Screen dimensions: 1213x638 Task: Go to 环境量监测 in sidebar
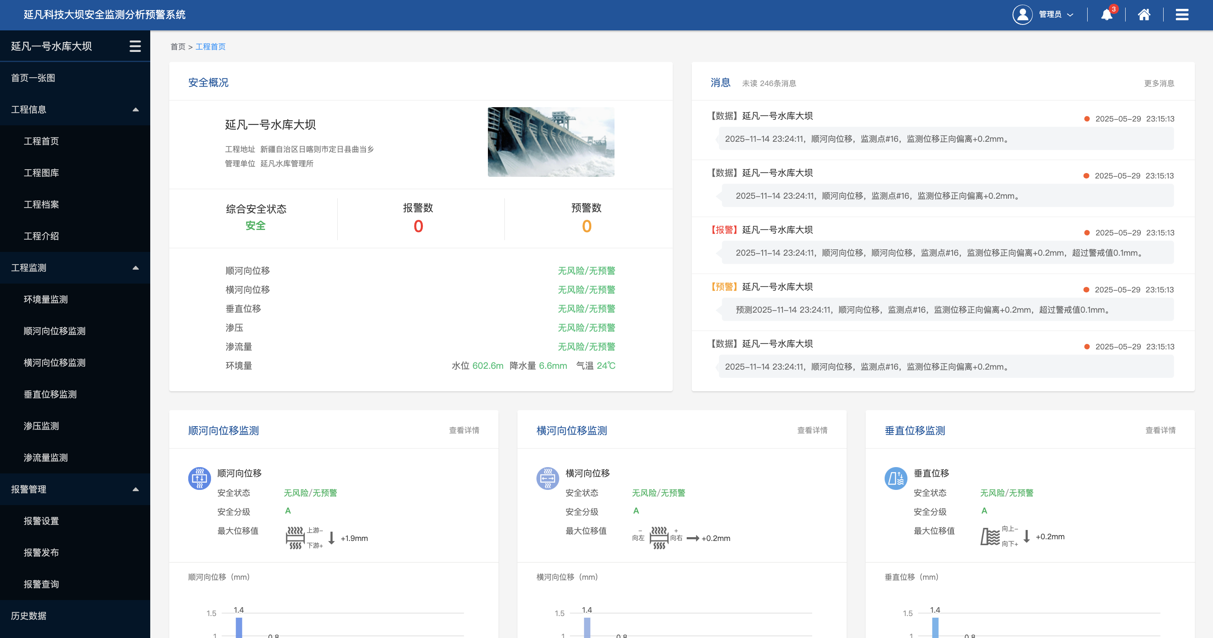pyautogui.click(x=75, y=300)
